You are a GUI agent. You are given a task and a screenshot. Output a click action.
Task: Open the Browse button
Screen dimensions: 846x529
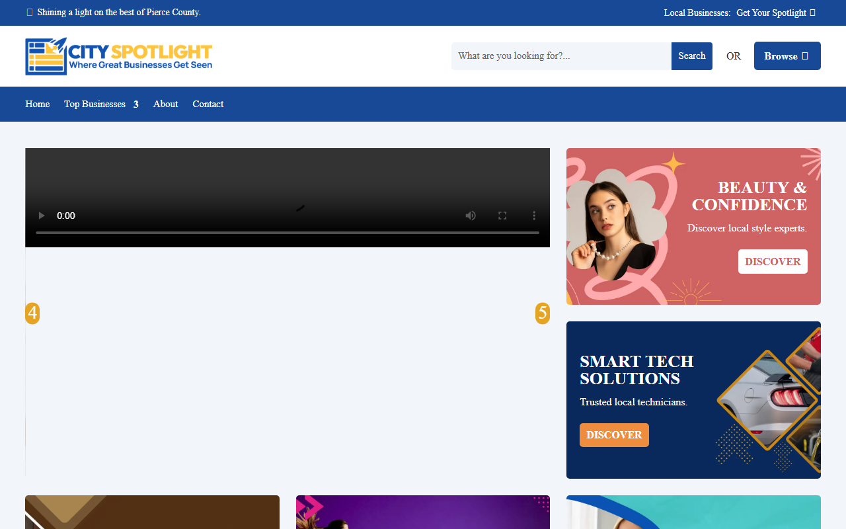coord(787,56)
